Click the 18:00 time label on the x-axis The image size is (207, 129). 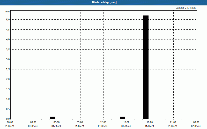tap(150, 122)
